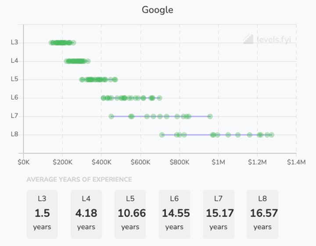Click the levels.fyi watermark bar-chart icon
This screenshot has height=246, width=316.
tap(248, 39)
